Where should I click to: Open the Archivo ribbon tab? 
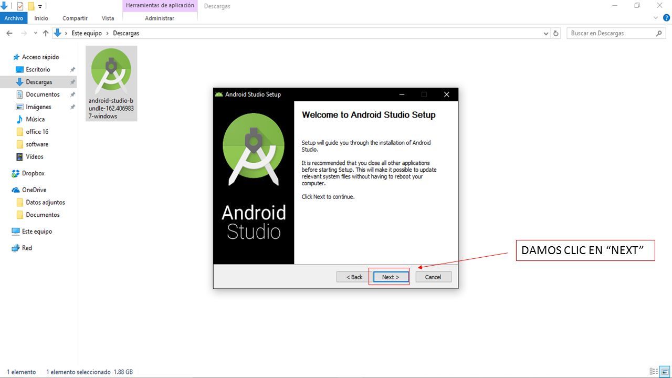tap(14, 18)
